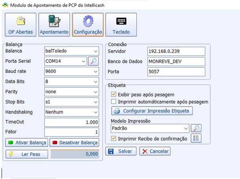Viewport: 240px width, 179px height.
Task: Open the Balanca model dropdown
Action: 96,51
